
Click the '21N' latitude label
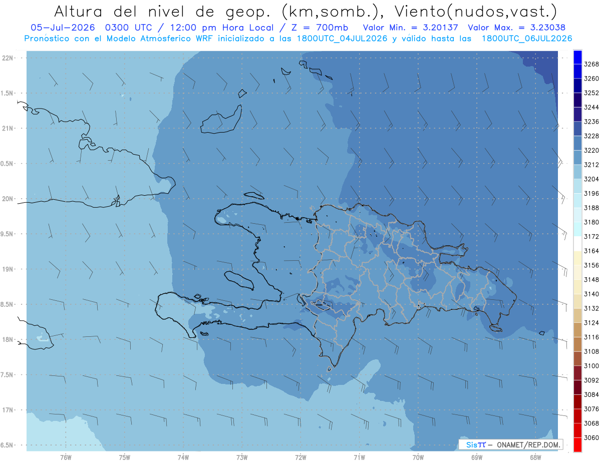[x=9, y=129]
